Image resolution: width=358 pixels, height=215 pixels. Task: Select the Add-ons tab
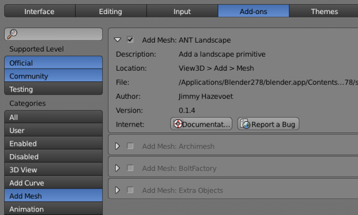tap(254, 11)
